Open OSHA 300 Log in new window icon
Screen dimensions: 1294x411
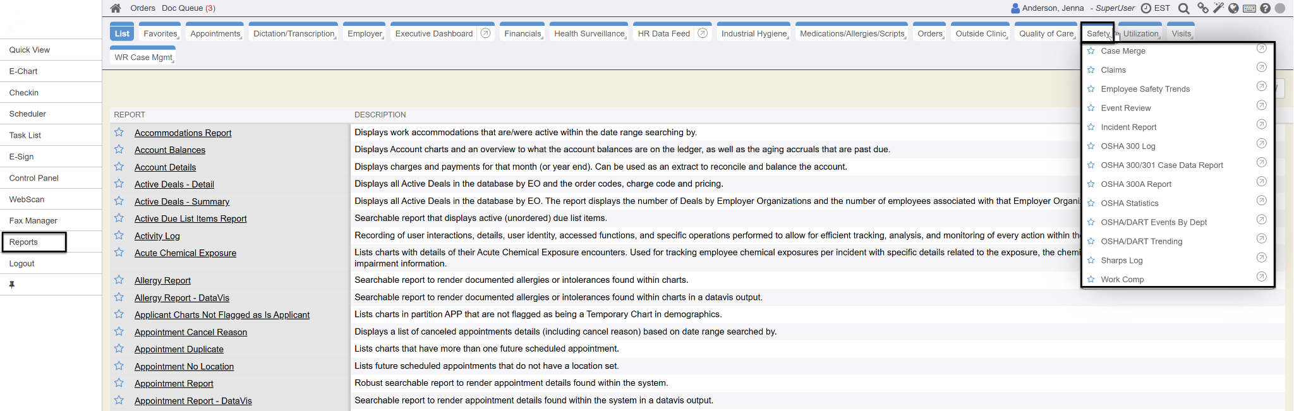pyautogui.click(x=1261, y=143)
